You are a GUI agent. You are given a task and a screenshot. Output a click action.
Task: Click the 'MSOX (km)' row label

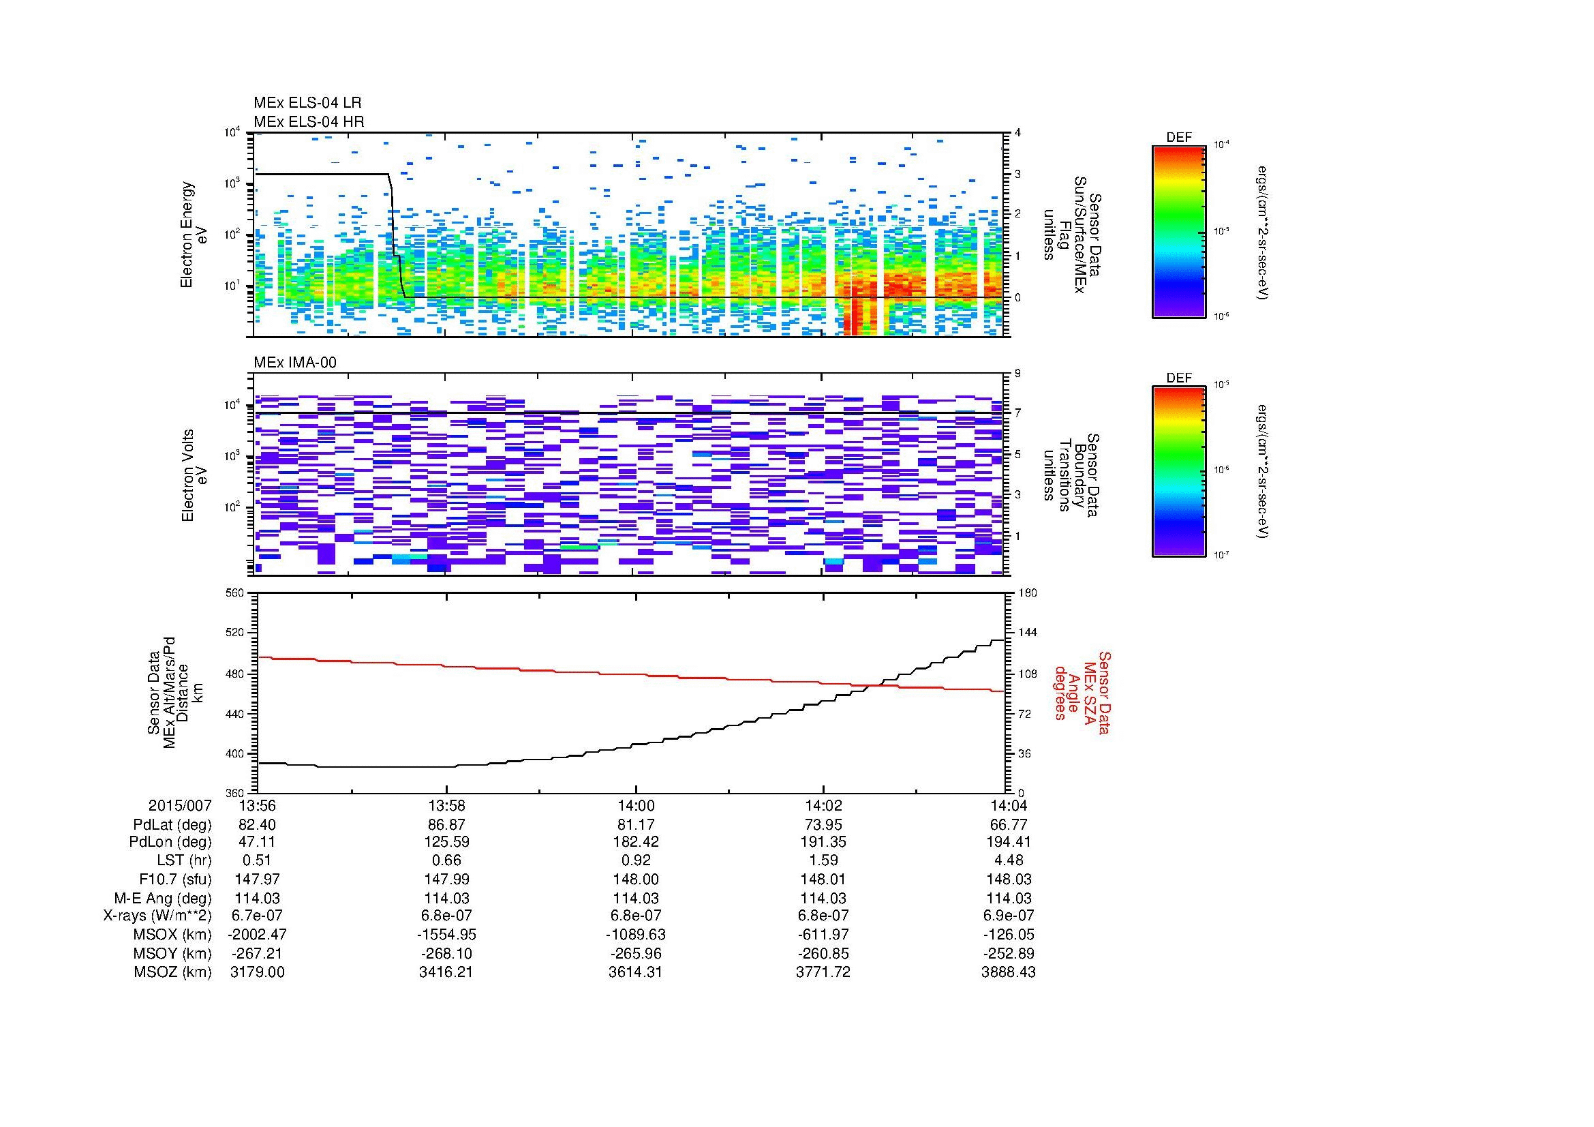[x=172, y=935]
